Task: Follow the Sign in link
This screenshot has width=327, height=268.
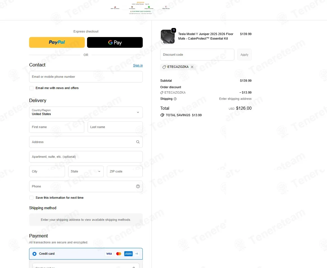Action: 138,66
